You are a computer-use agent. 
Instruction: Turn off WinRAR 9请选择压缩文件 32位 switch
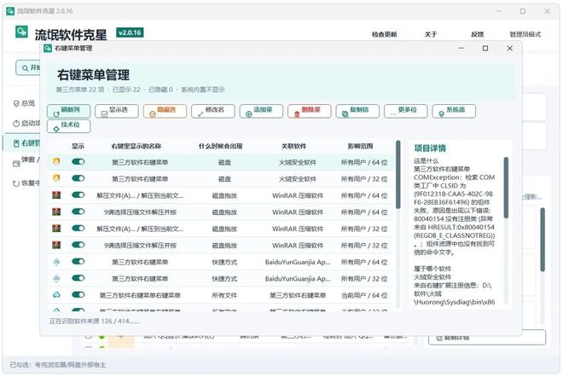78,245
